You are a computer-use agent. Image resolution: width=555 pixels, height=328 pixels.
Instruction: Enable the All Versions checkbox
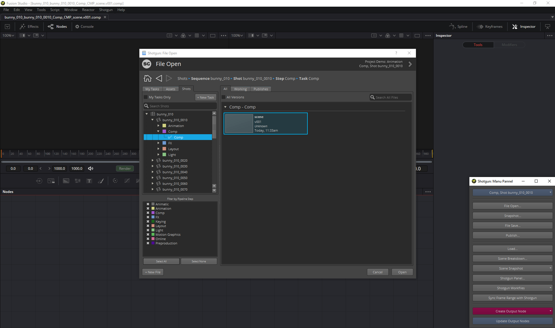point(223,97)
